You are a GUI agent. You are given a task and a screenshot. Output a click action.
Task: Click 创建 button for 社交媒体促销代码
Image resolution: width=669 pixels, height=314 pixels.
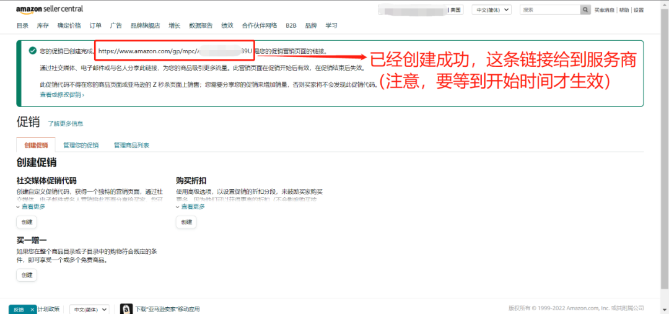27,222
